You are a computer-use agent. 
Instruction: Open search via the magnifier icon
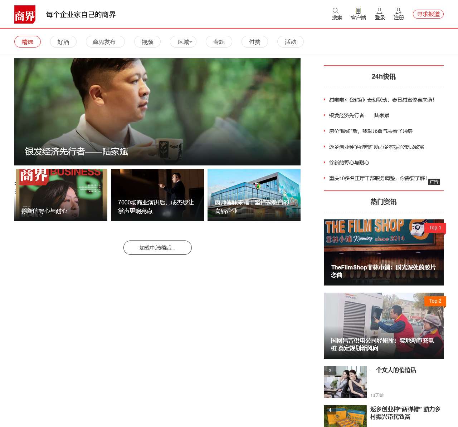pos(336,11)
